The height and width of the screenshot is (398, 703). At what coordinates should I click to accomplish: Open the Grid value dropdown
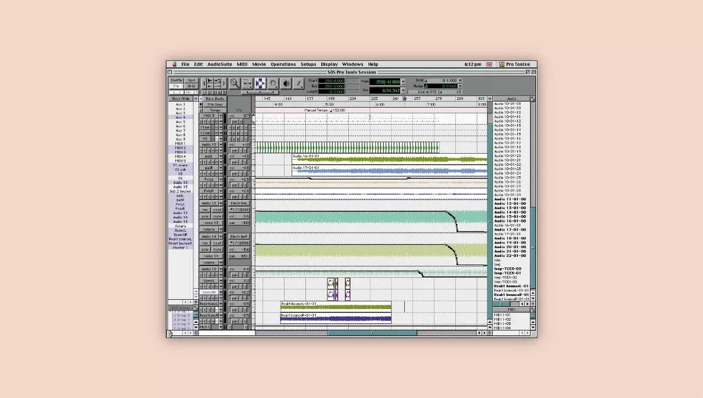(460, 81)
